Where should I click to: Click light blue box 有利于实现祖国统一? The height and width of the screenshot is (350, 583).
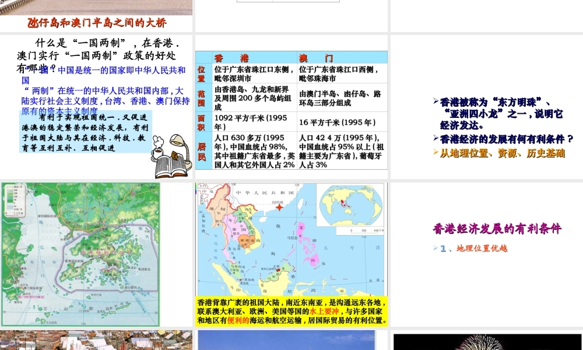(86, 132)
